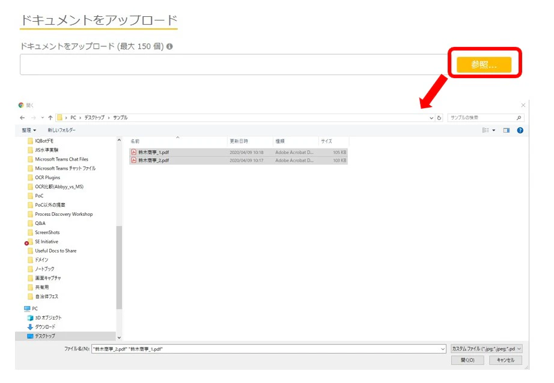Image resolution: width=554 pixels, height=383 pixels.
Task: Click 新しいフォルダー to create a folder
Action: click(x=62, y=130)
